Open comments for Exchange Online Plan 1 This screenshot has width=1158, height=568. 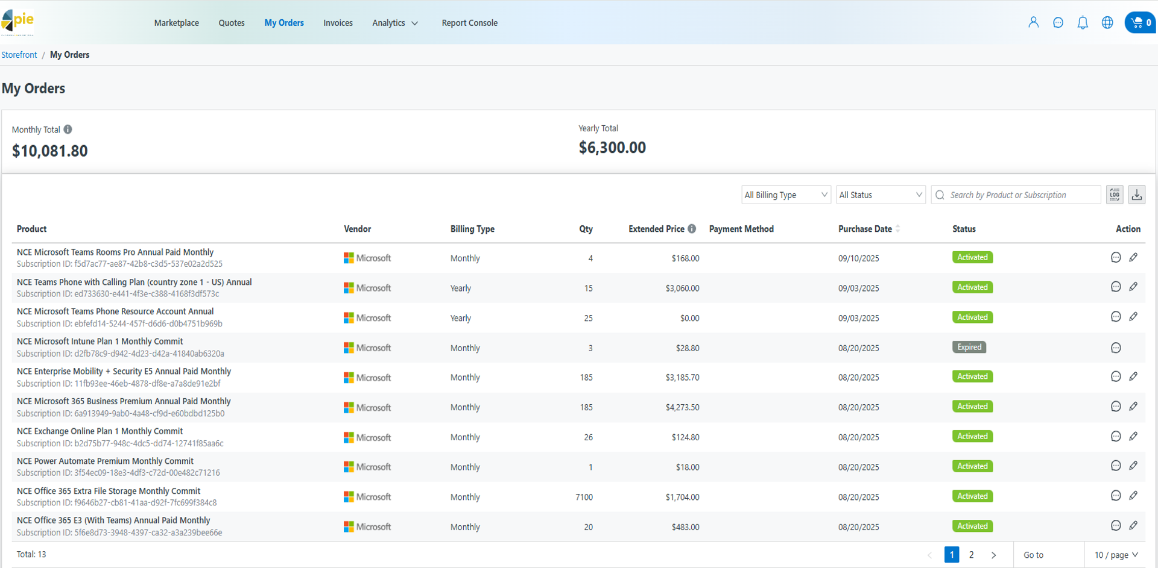[1116, 437]
